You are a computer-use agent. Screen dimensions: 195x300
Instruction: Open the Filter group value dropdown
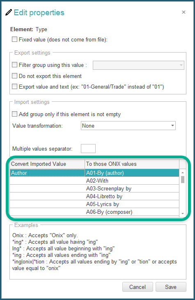(138, 65)
